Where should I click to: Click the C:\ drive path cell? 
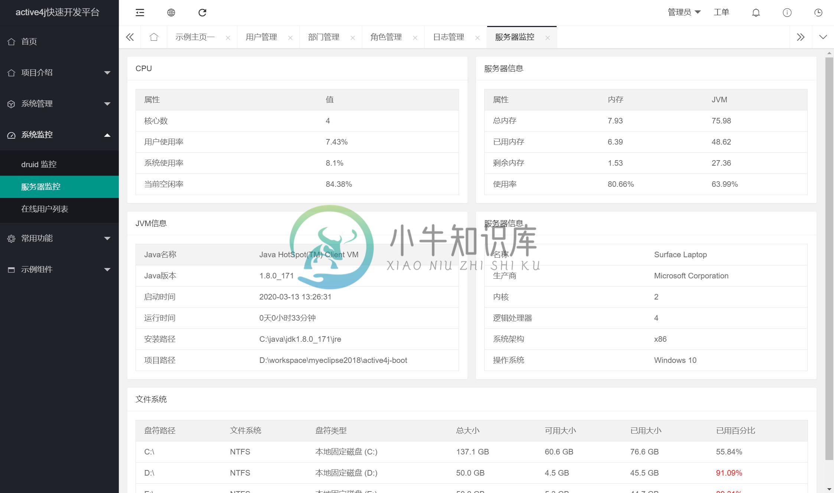click(x=149, y=452)
